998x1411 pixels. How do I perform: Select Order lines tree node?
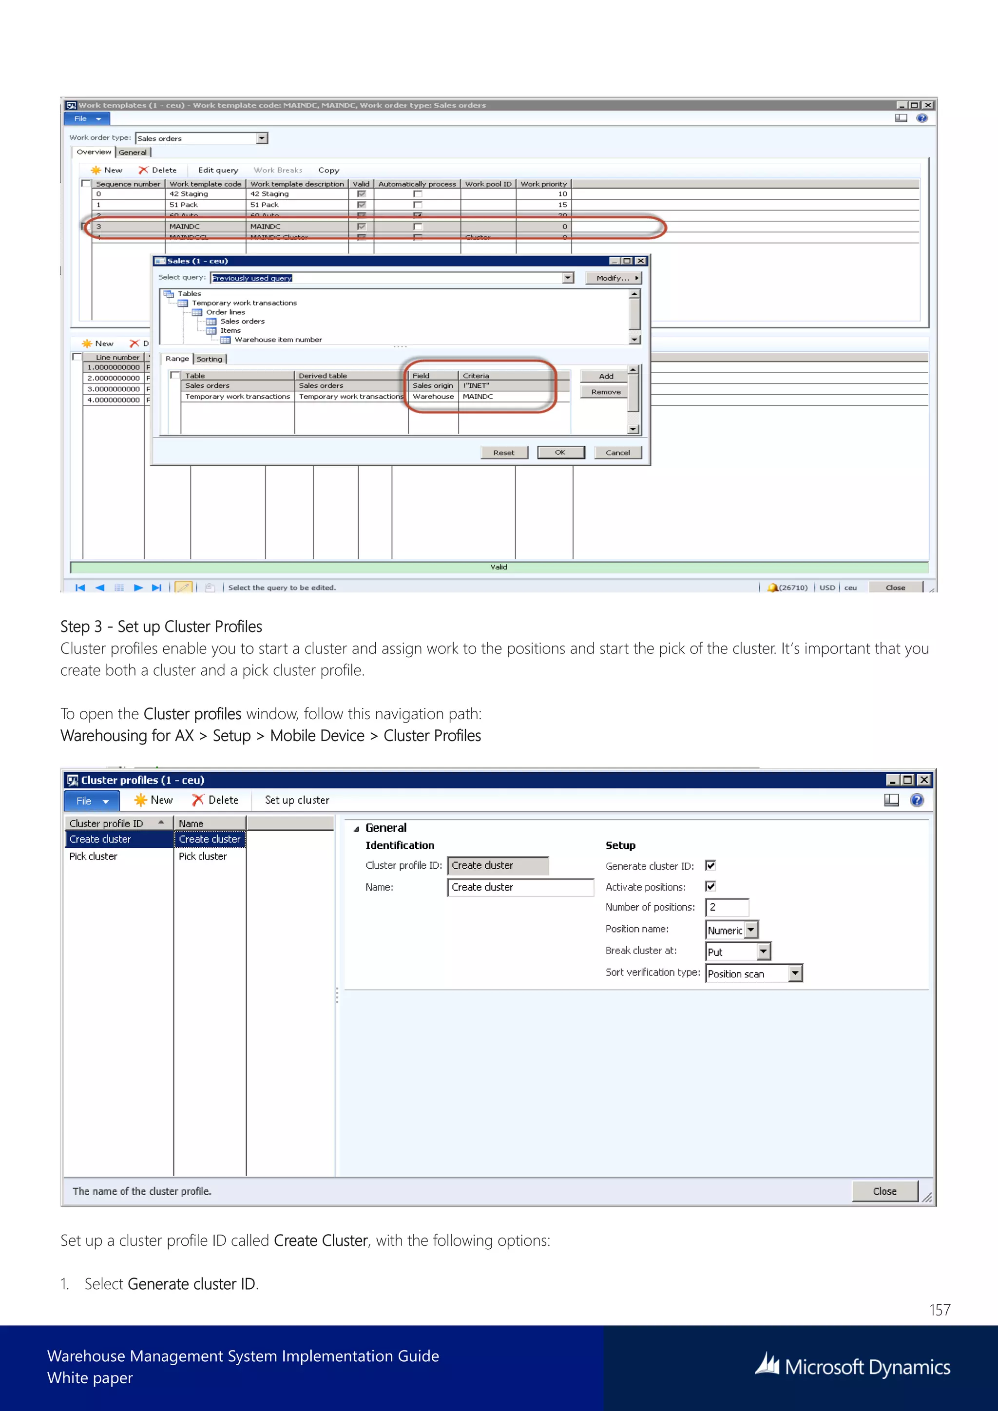point(225,312)
